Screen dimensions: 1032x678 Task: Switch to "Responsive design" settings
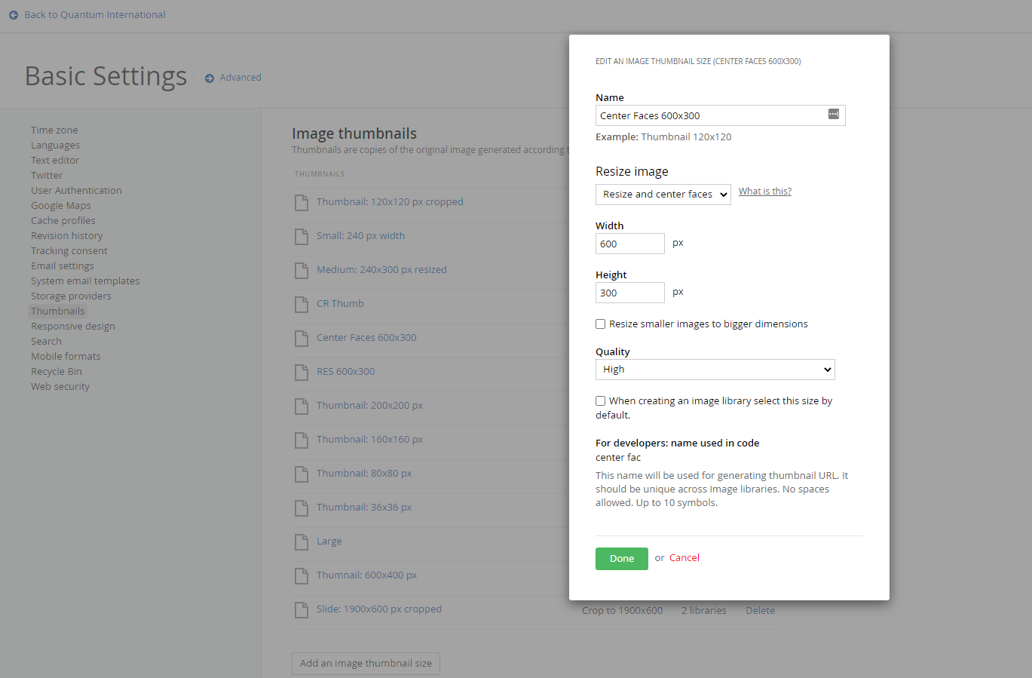72,326
